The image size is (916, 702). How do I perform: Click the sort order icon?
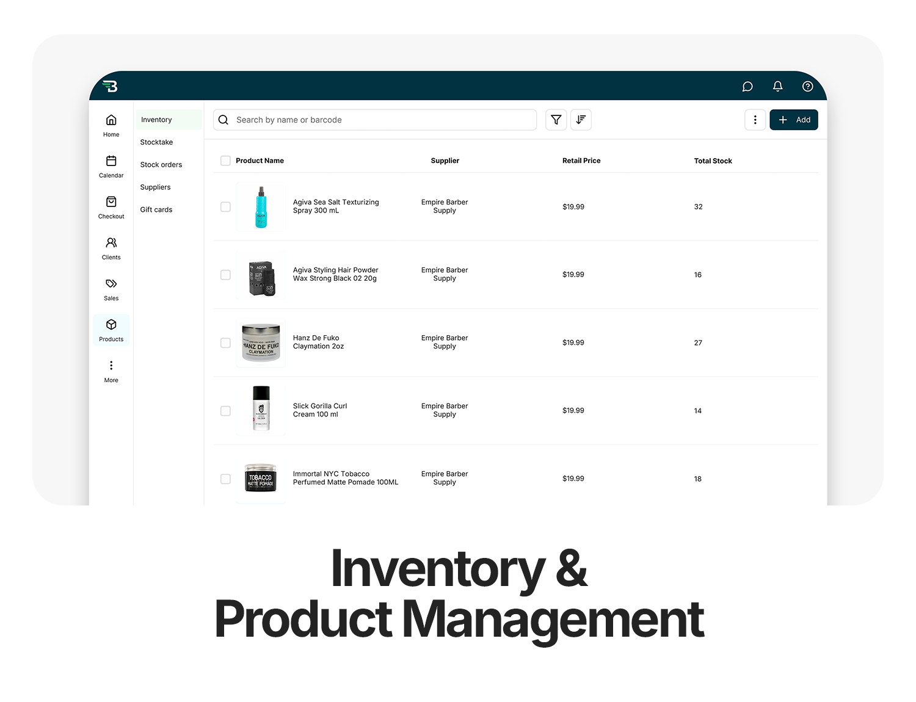pyautogui.click(x=581, y=120)
